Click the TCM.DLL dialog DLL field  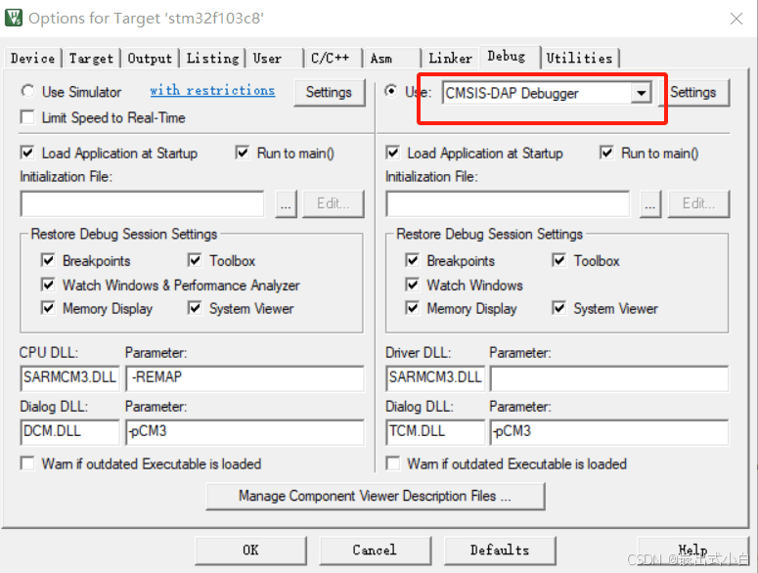(x=435, y=431)
